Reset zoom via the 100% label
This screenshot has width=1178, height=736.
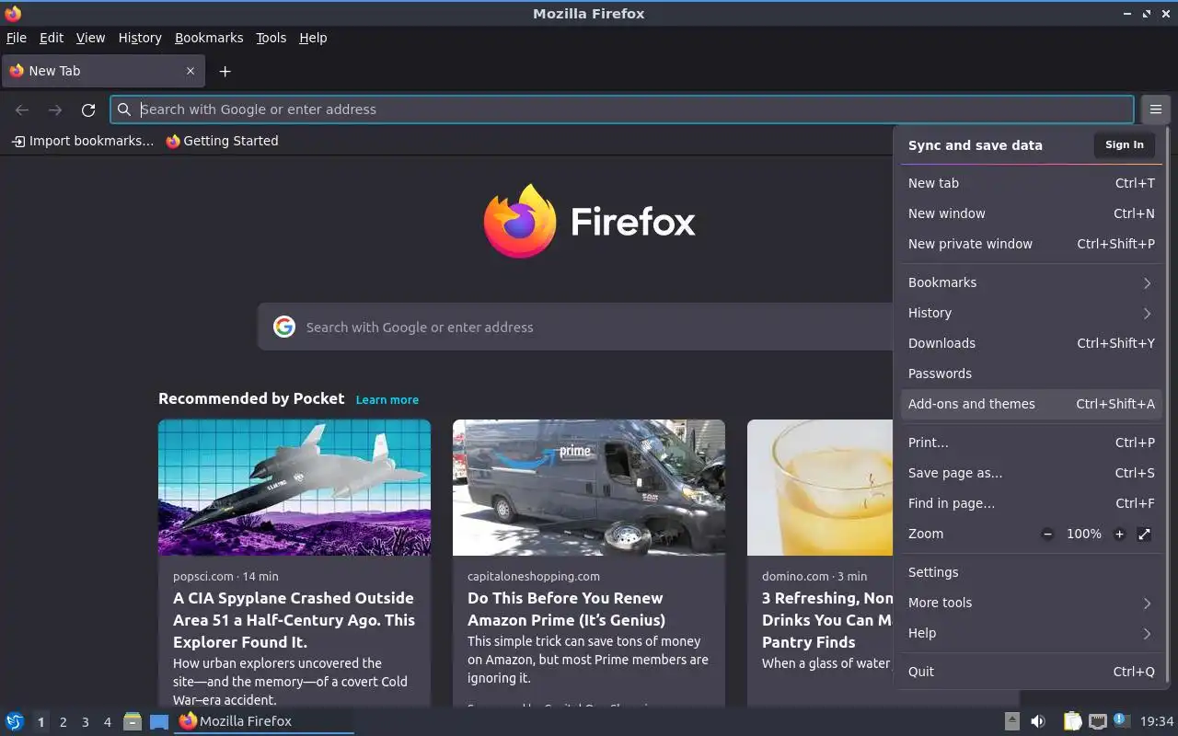1083,534
